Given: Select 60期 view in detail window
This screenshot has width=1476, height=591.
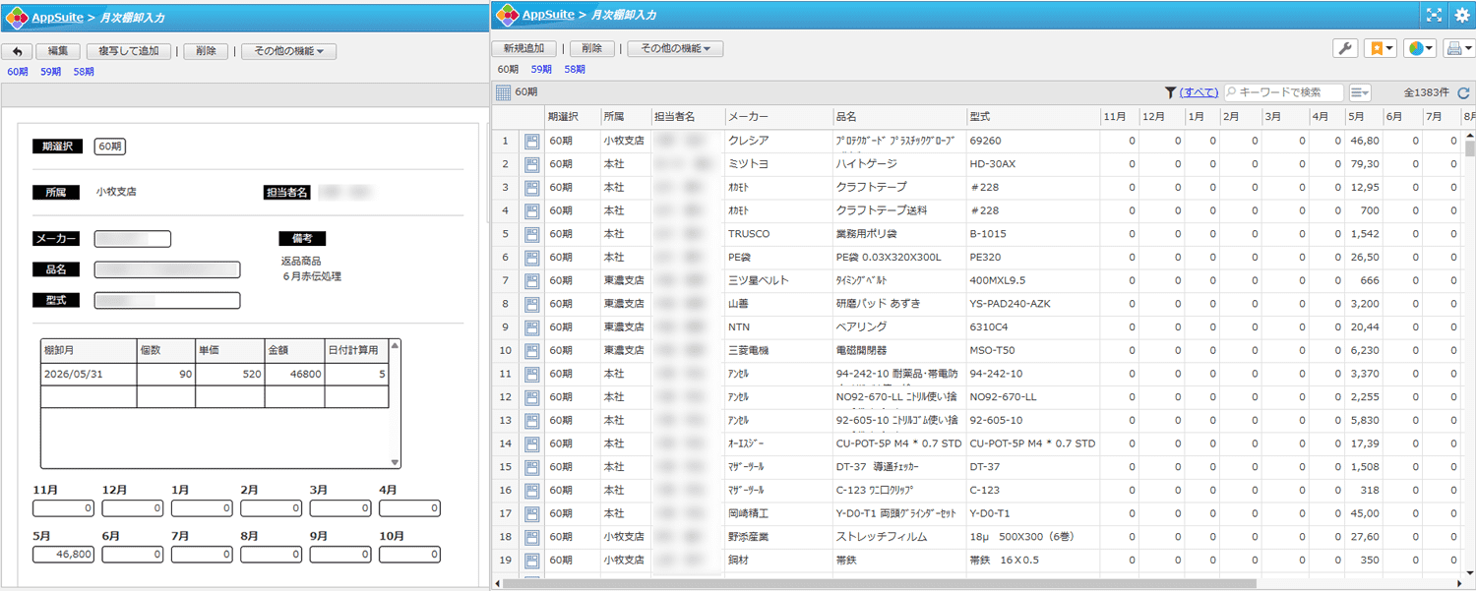Looking at the screenshot, I should [18, 72].
